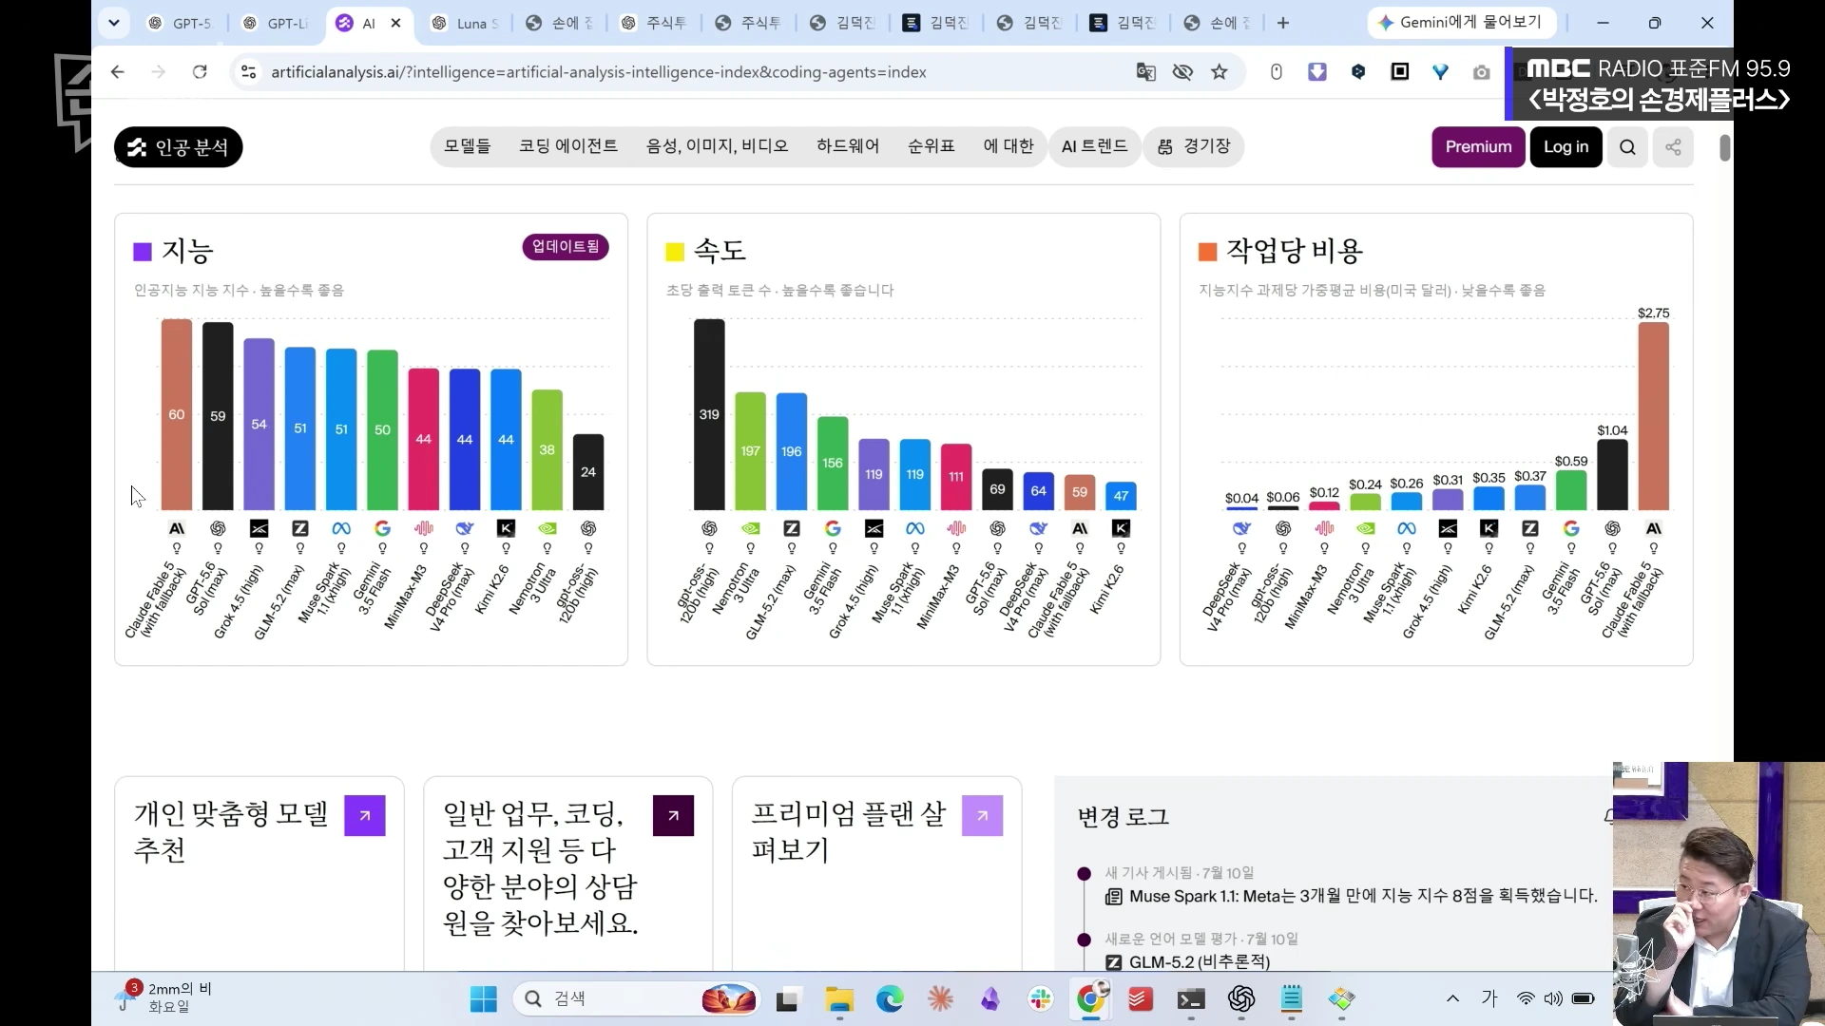Image resolution: width=1825 pixels, height=1026 pixels.
Task: Switch to the Luna browser tab
Action: pyautogui.click(x=466, y=23)
